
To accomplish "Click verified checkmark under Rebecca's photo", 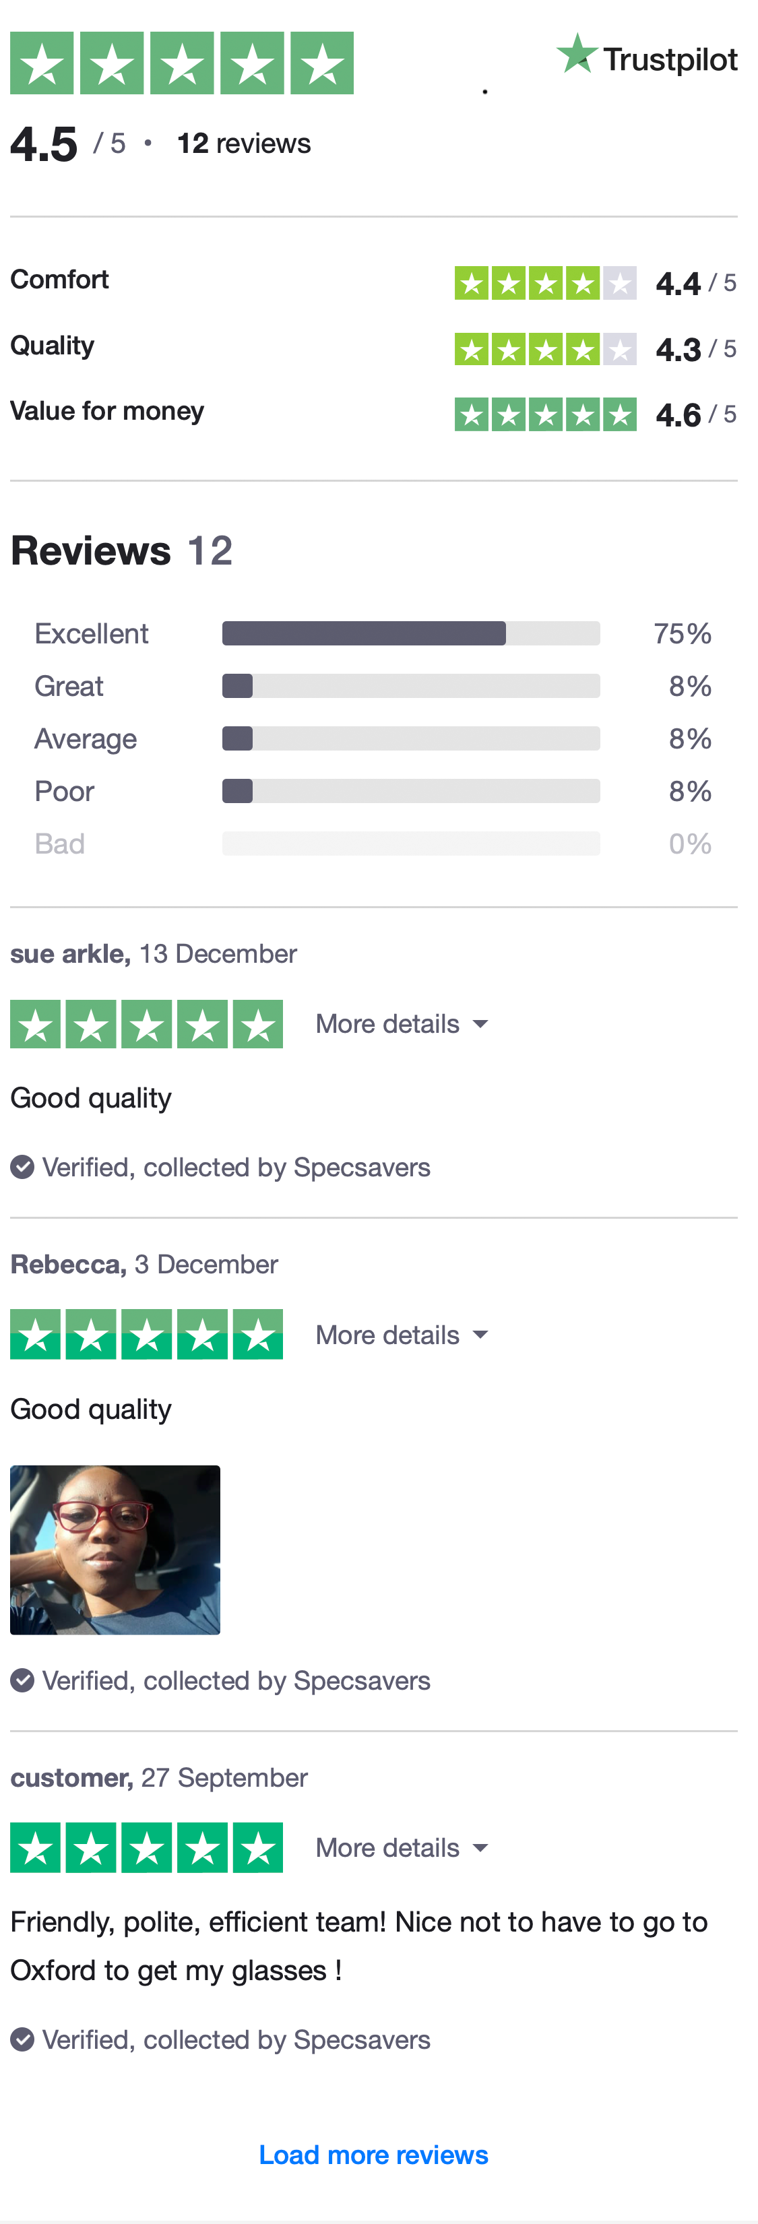I will click(22, 1680).
